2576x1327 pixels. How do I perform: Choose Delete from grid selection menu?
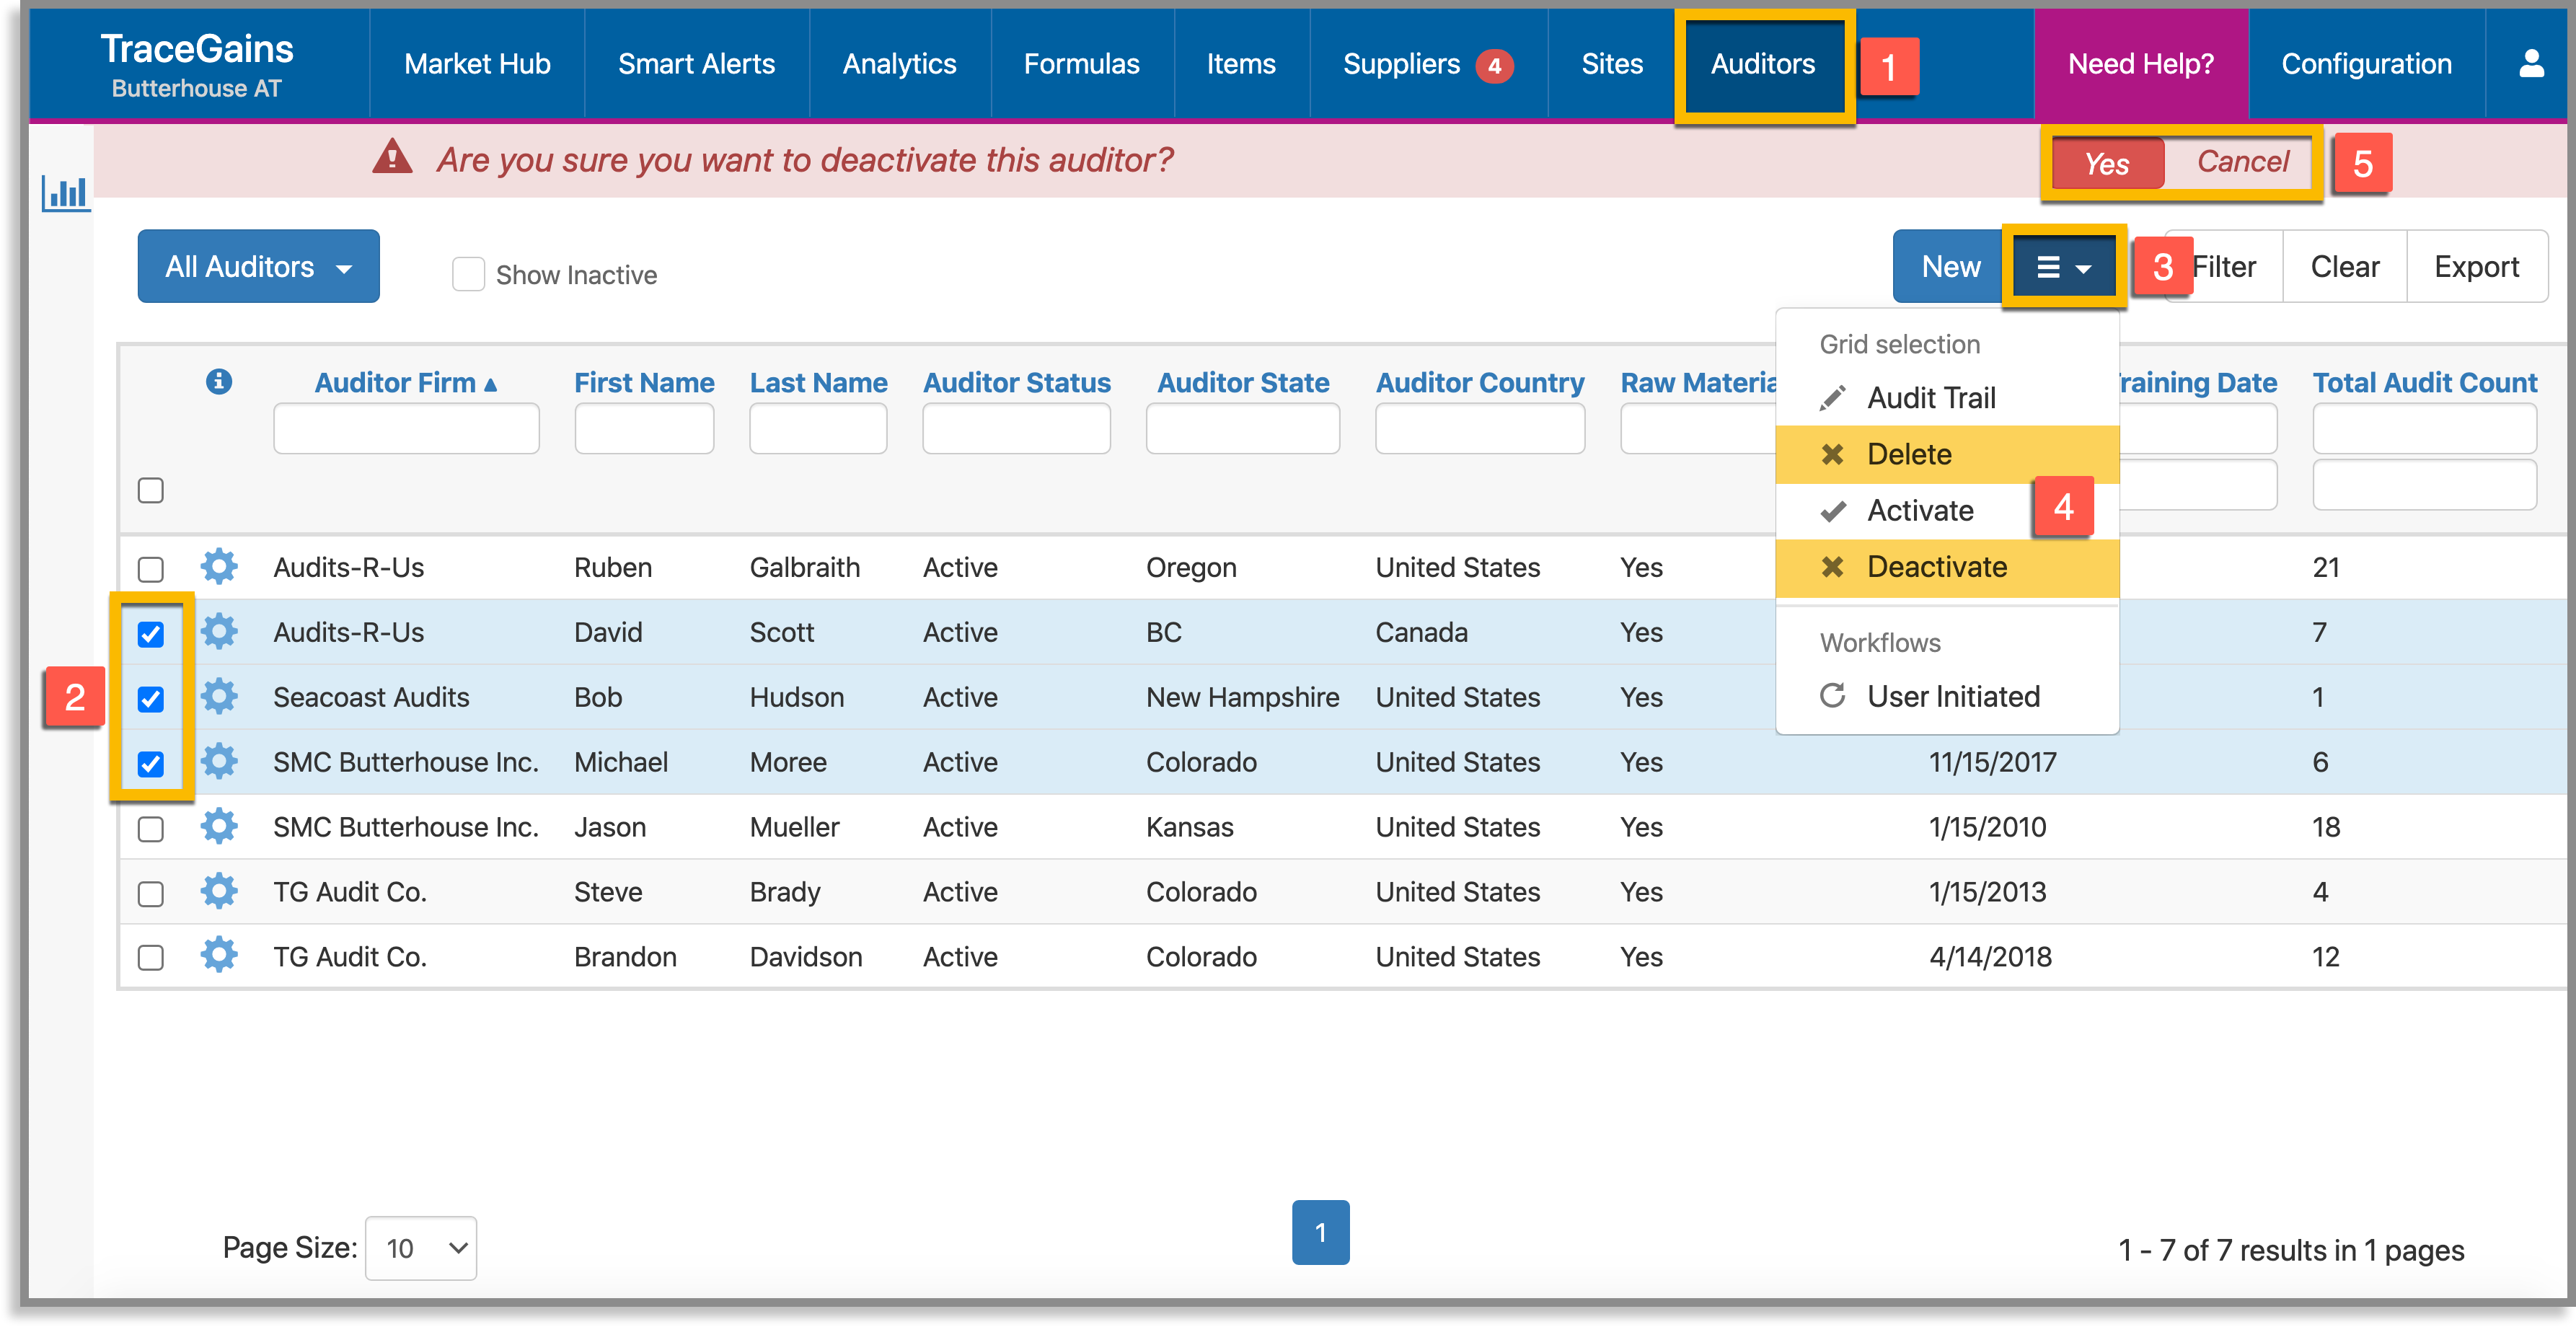click(1946, 454)
